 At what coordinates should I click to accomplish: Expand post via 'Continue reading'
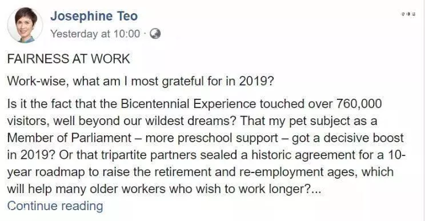point(55,206)
